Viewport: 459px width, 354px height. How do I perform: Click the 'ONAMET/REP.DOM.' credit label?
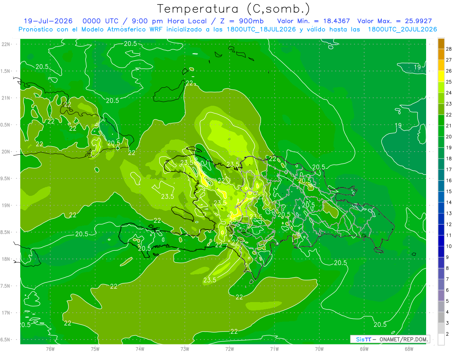tap(403, 339)
